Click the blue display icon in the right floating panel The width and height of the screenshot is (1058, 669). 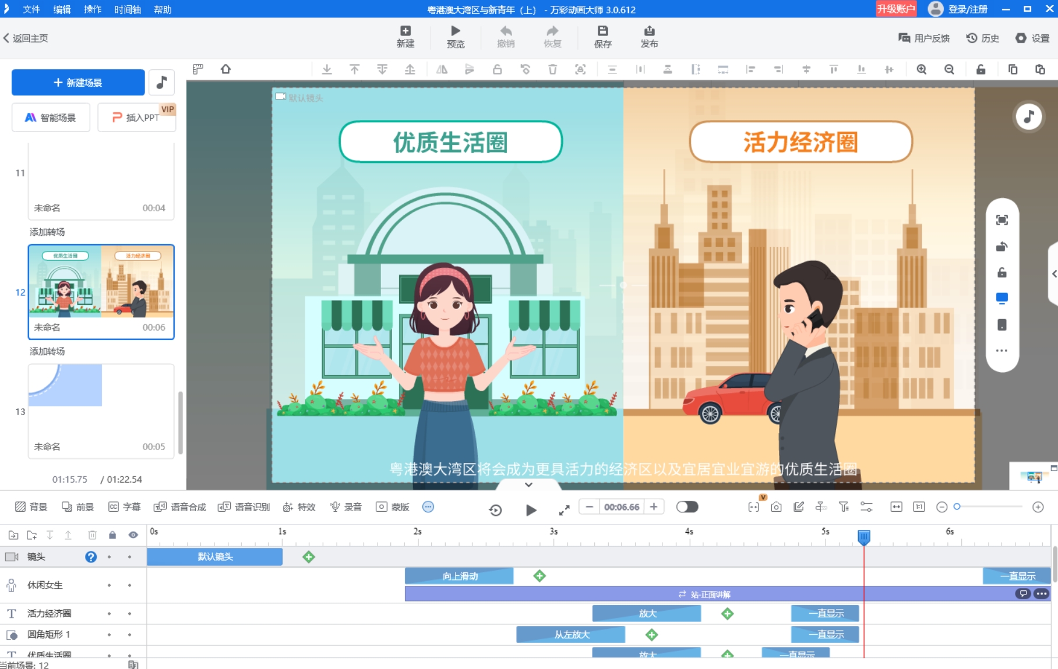click(1001, 298)
